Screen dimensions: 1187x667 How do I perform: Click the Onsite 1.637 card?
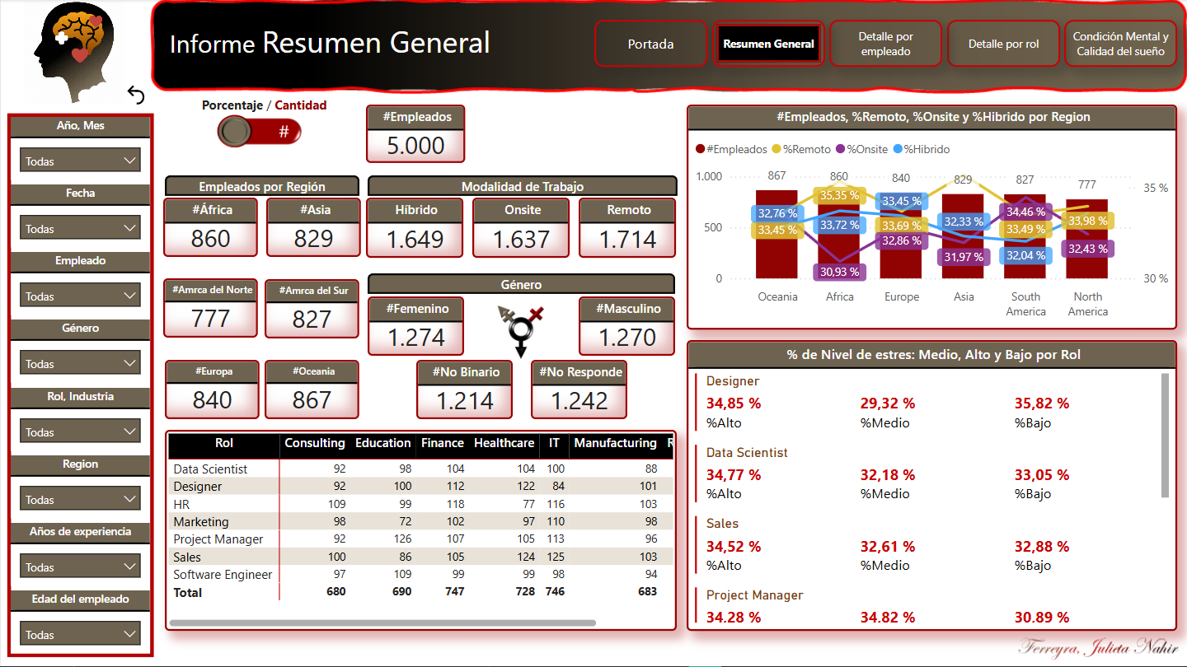coord(523,227)
